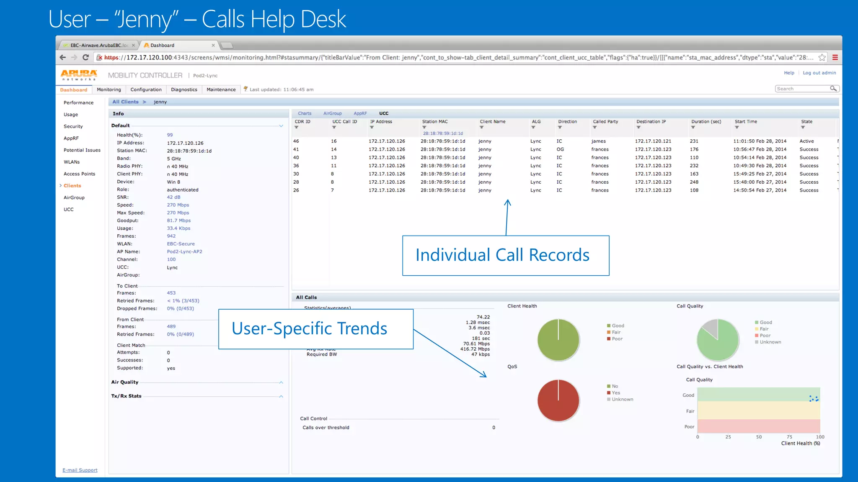Collapse the Default info section
This screenshot has height=482, width=858.
[281, 126]
